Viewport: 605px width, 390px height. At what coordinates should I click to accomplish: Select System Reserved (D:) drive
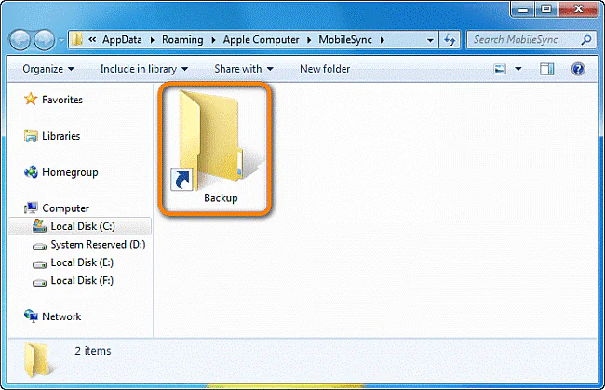[97, 245]
